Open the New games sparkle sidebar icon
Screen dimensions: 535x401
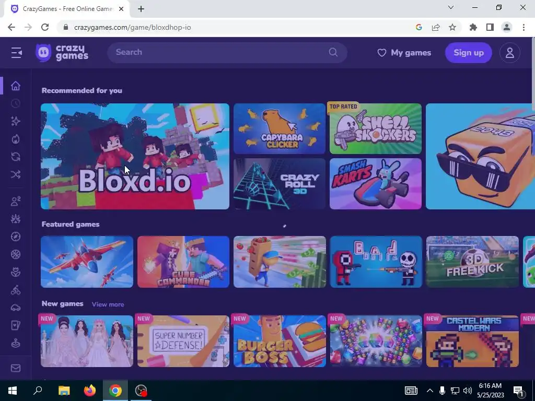[16, 121]
